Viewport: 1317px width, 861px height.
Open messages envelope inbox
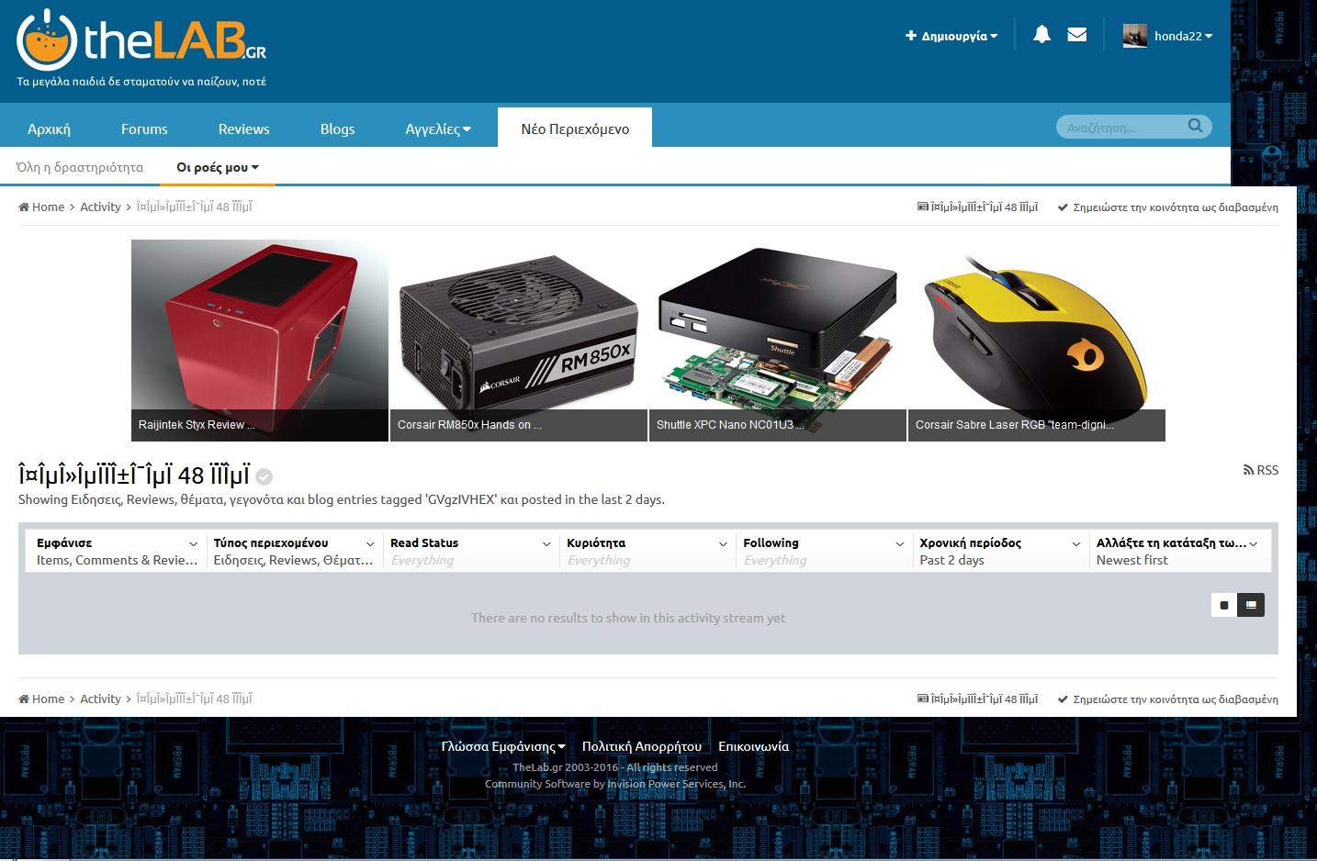(x=1077, y=35)
